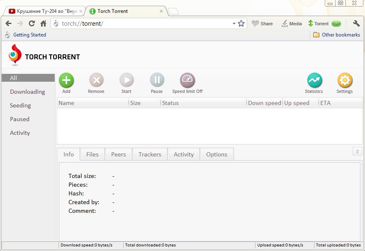Open the Getting Started bookmark
The height and width of the screenshot is (251, 365).
click(x=26, y=35)
